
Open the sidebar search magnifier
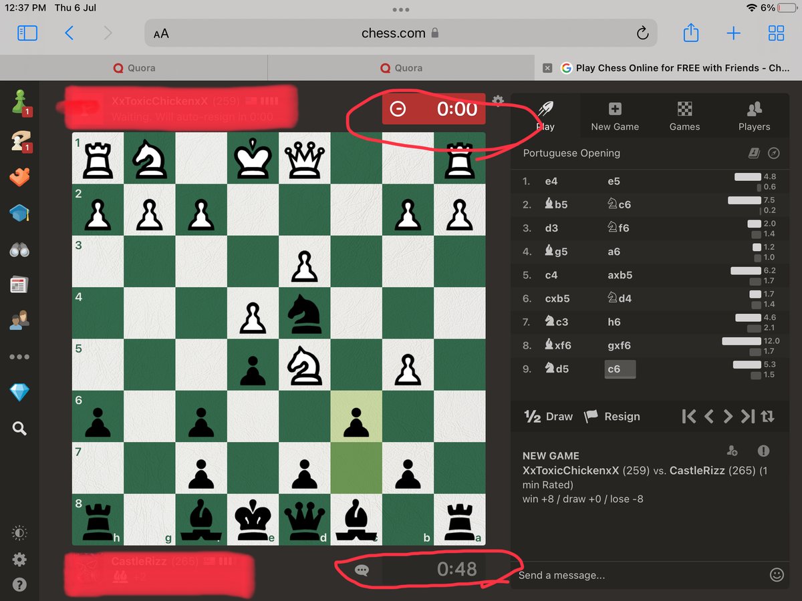19,429
